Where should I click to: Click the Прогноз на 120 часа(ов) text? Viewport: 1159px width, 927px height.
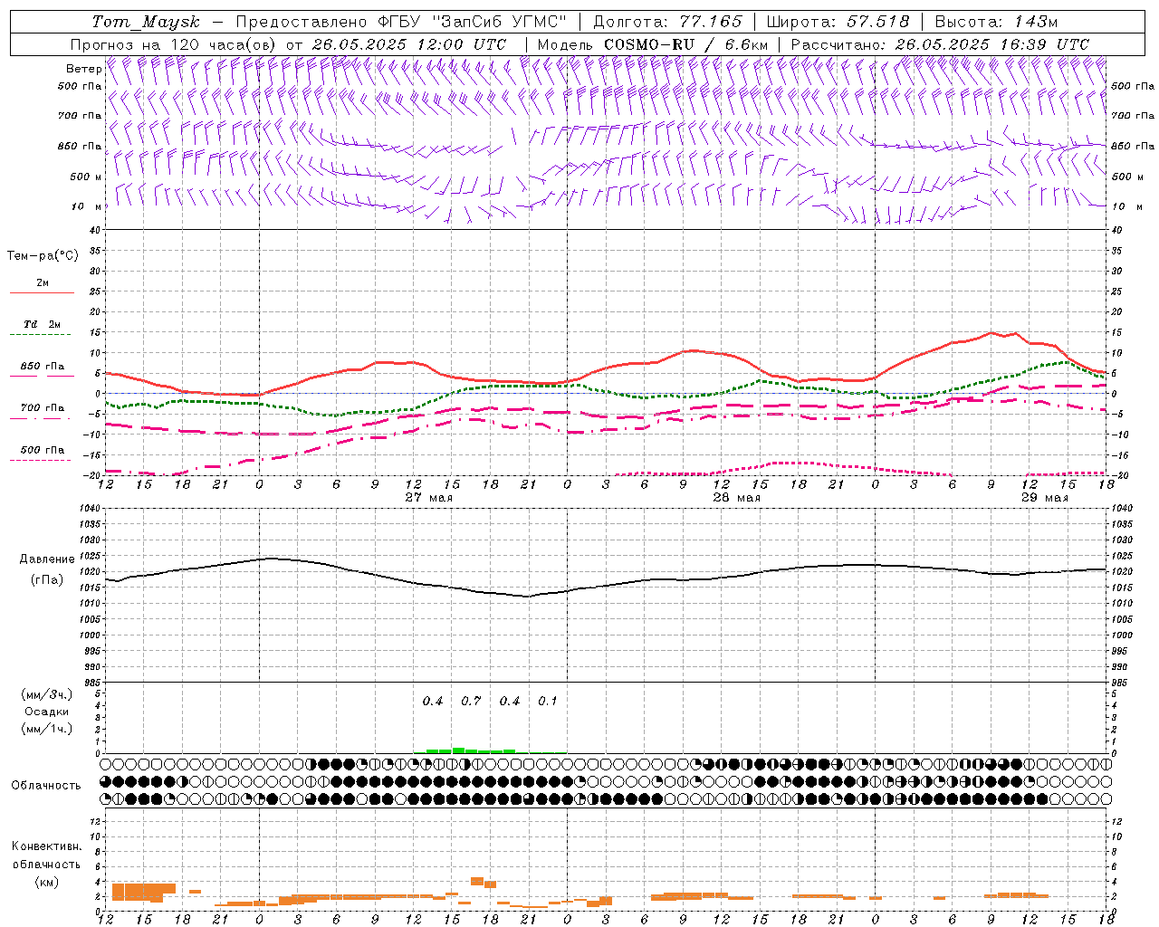click(x=174, y=44)
